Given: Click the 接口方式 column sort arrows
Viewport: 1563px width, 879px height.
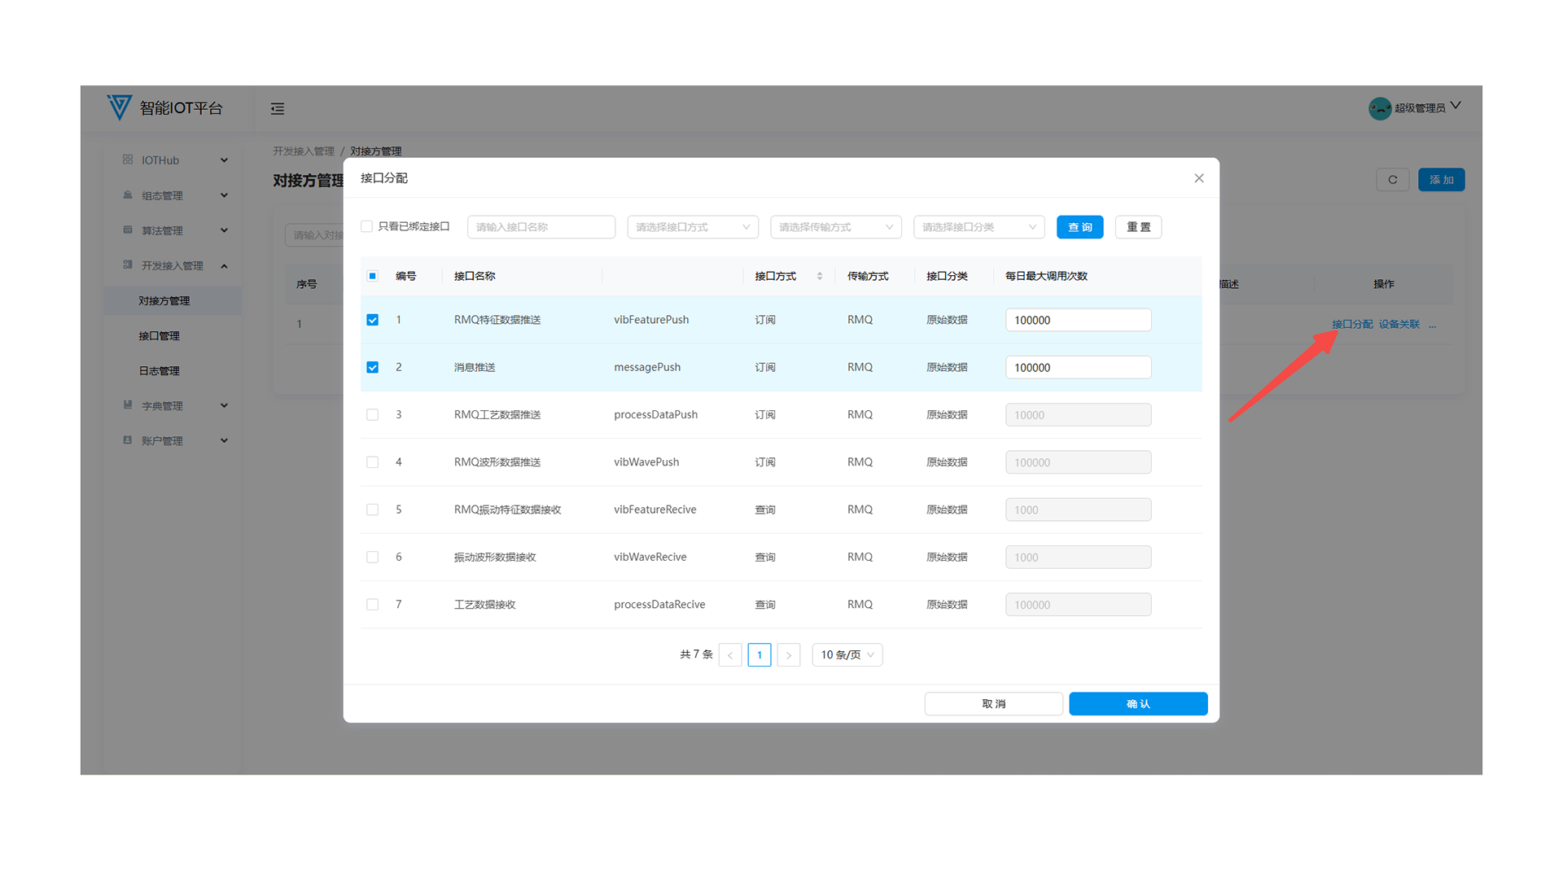Looking at the screenshot, I should click(x=820, y=276).
